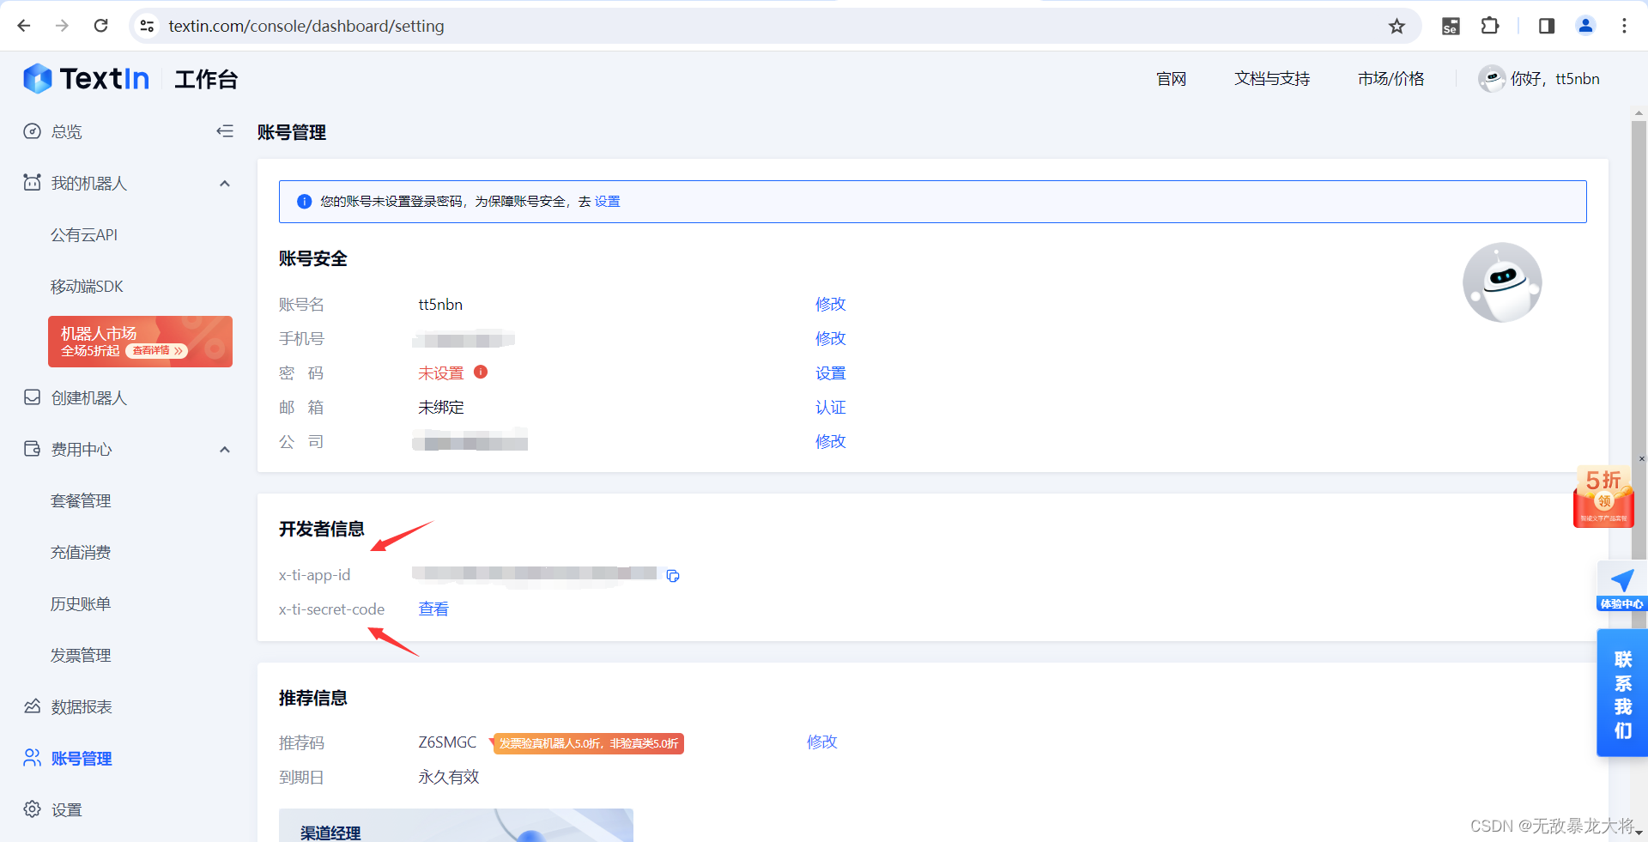The height and width of the screenshot is (842, 1648).
Task: Open the user menu 你好, tt5nbn
Action: 1539,79
